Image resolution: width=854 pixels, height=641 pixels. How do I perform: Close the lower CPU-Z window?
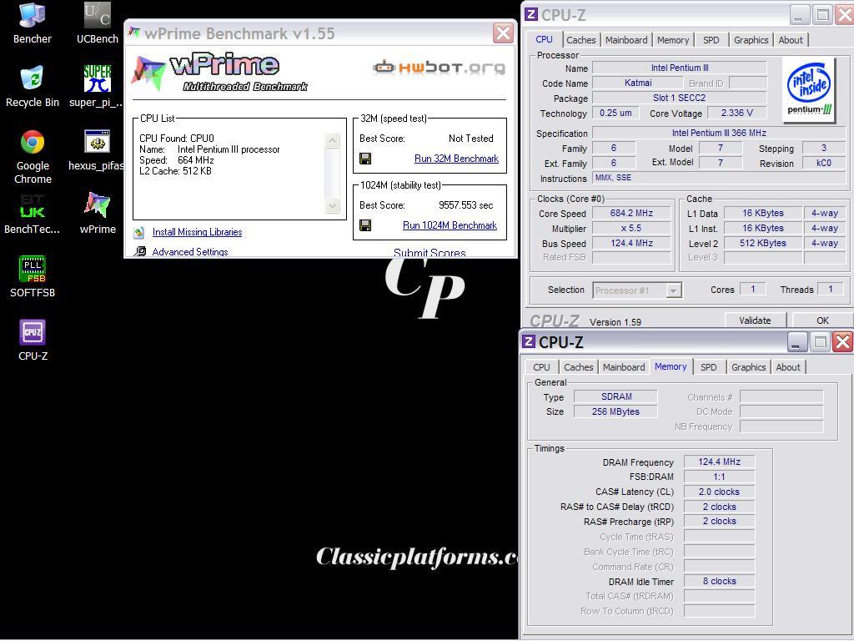coord(842,341)
